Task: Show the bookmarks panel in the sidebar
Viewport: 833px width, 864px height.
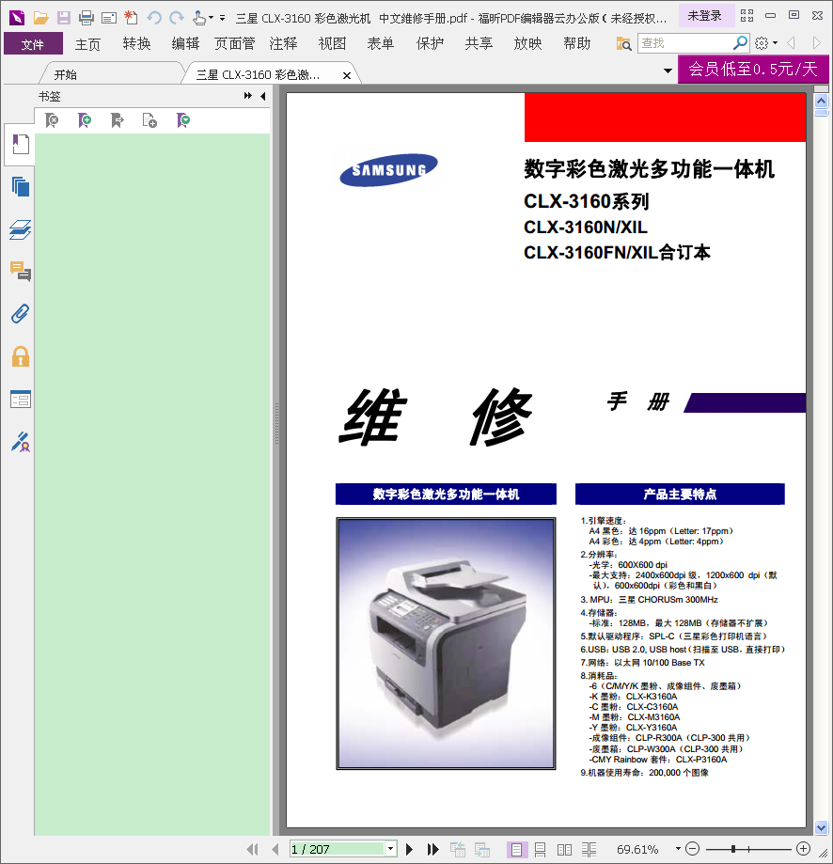Action: [x=20, y=145]
